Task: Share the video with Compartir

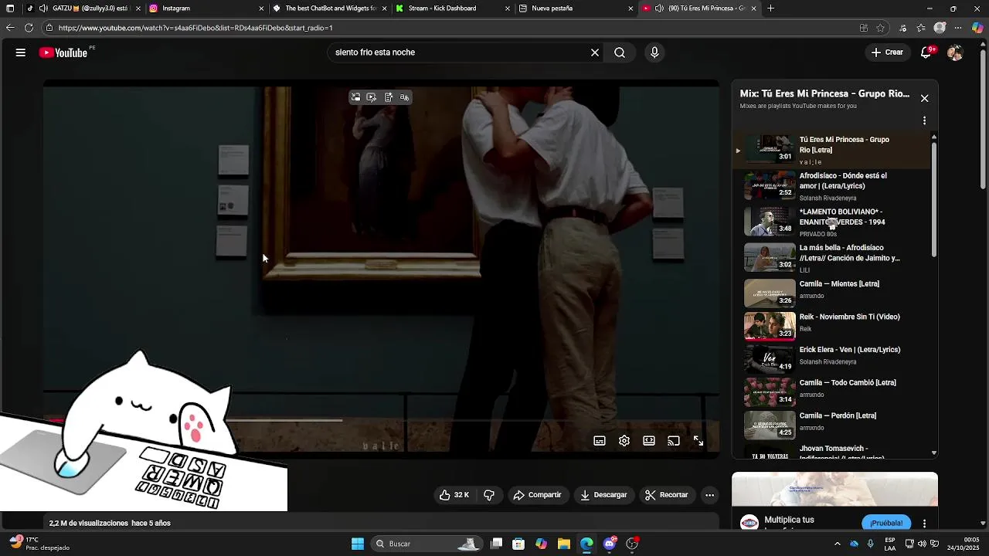Action: (538, 495)
